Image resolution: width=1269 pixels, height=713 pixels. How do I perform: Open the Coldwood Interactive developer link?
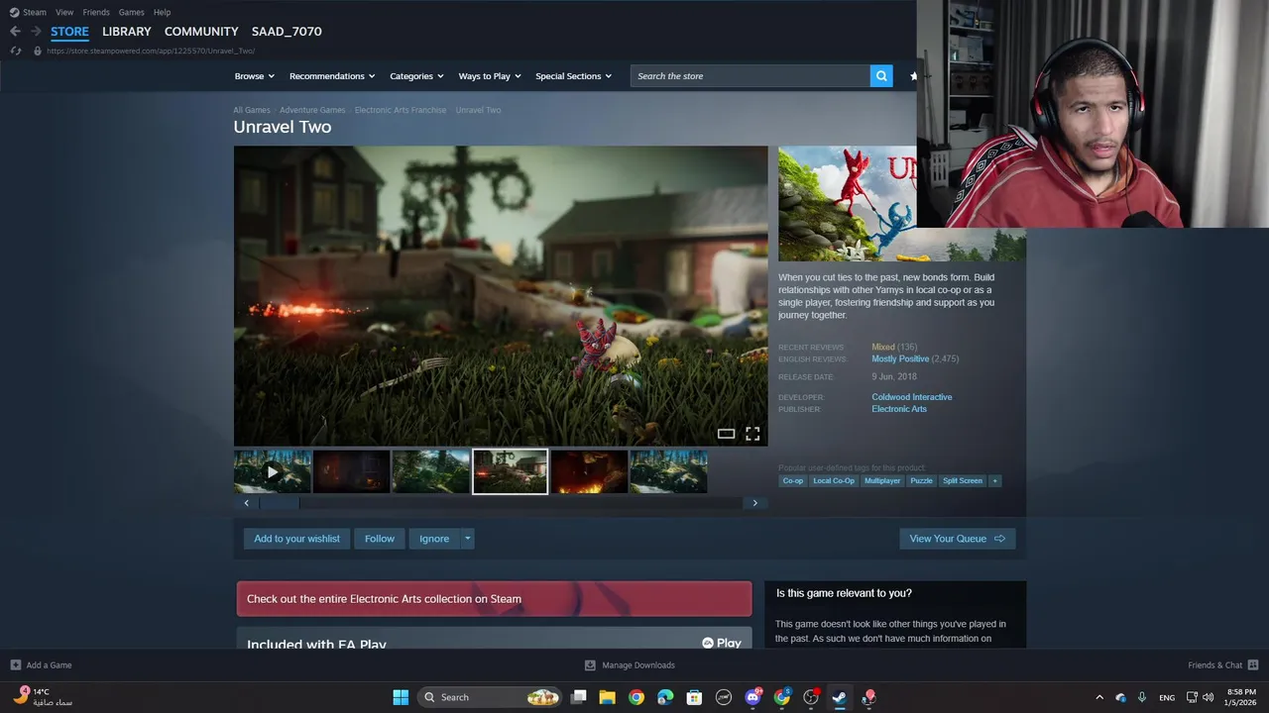911,397
